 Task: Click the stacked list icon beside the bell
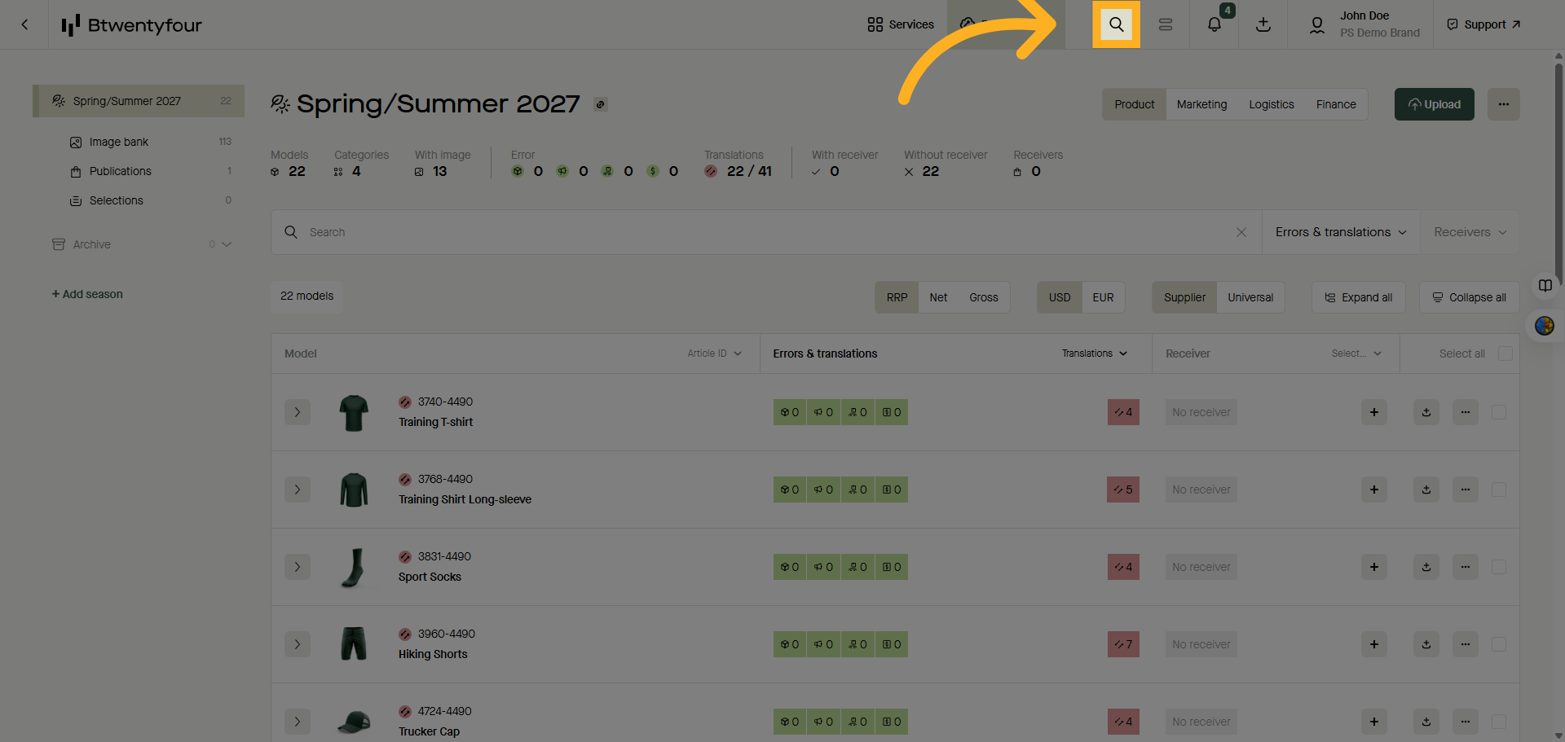[x=1166, y=24]
